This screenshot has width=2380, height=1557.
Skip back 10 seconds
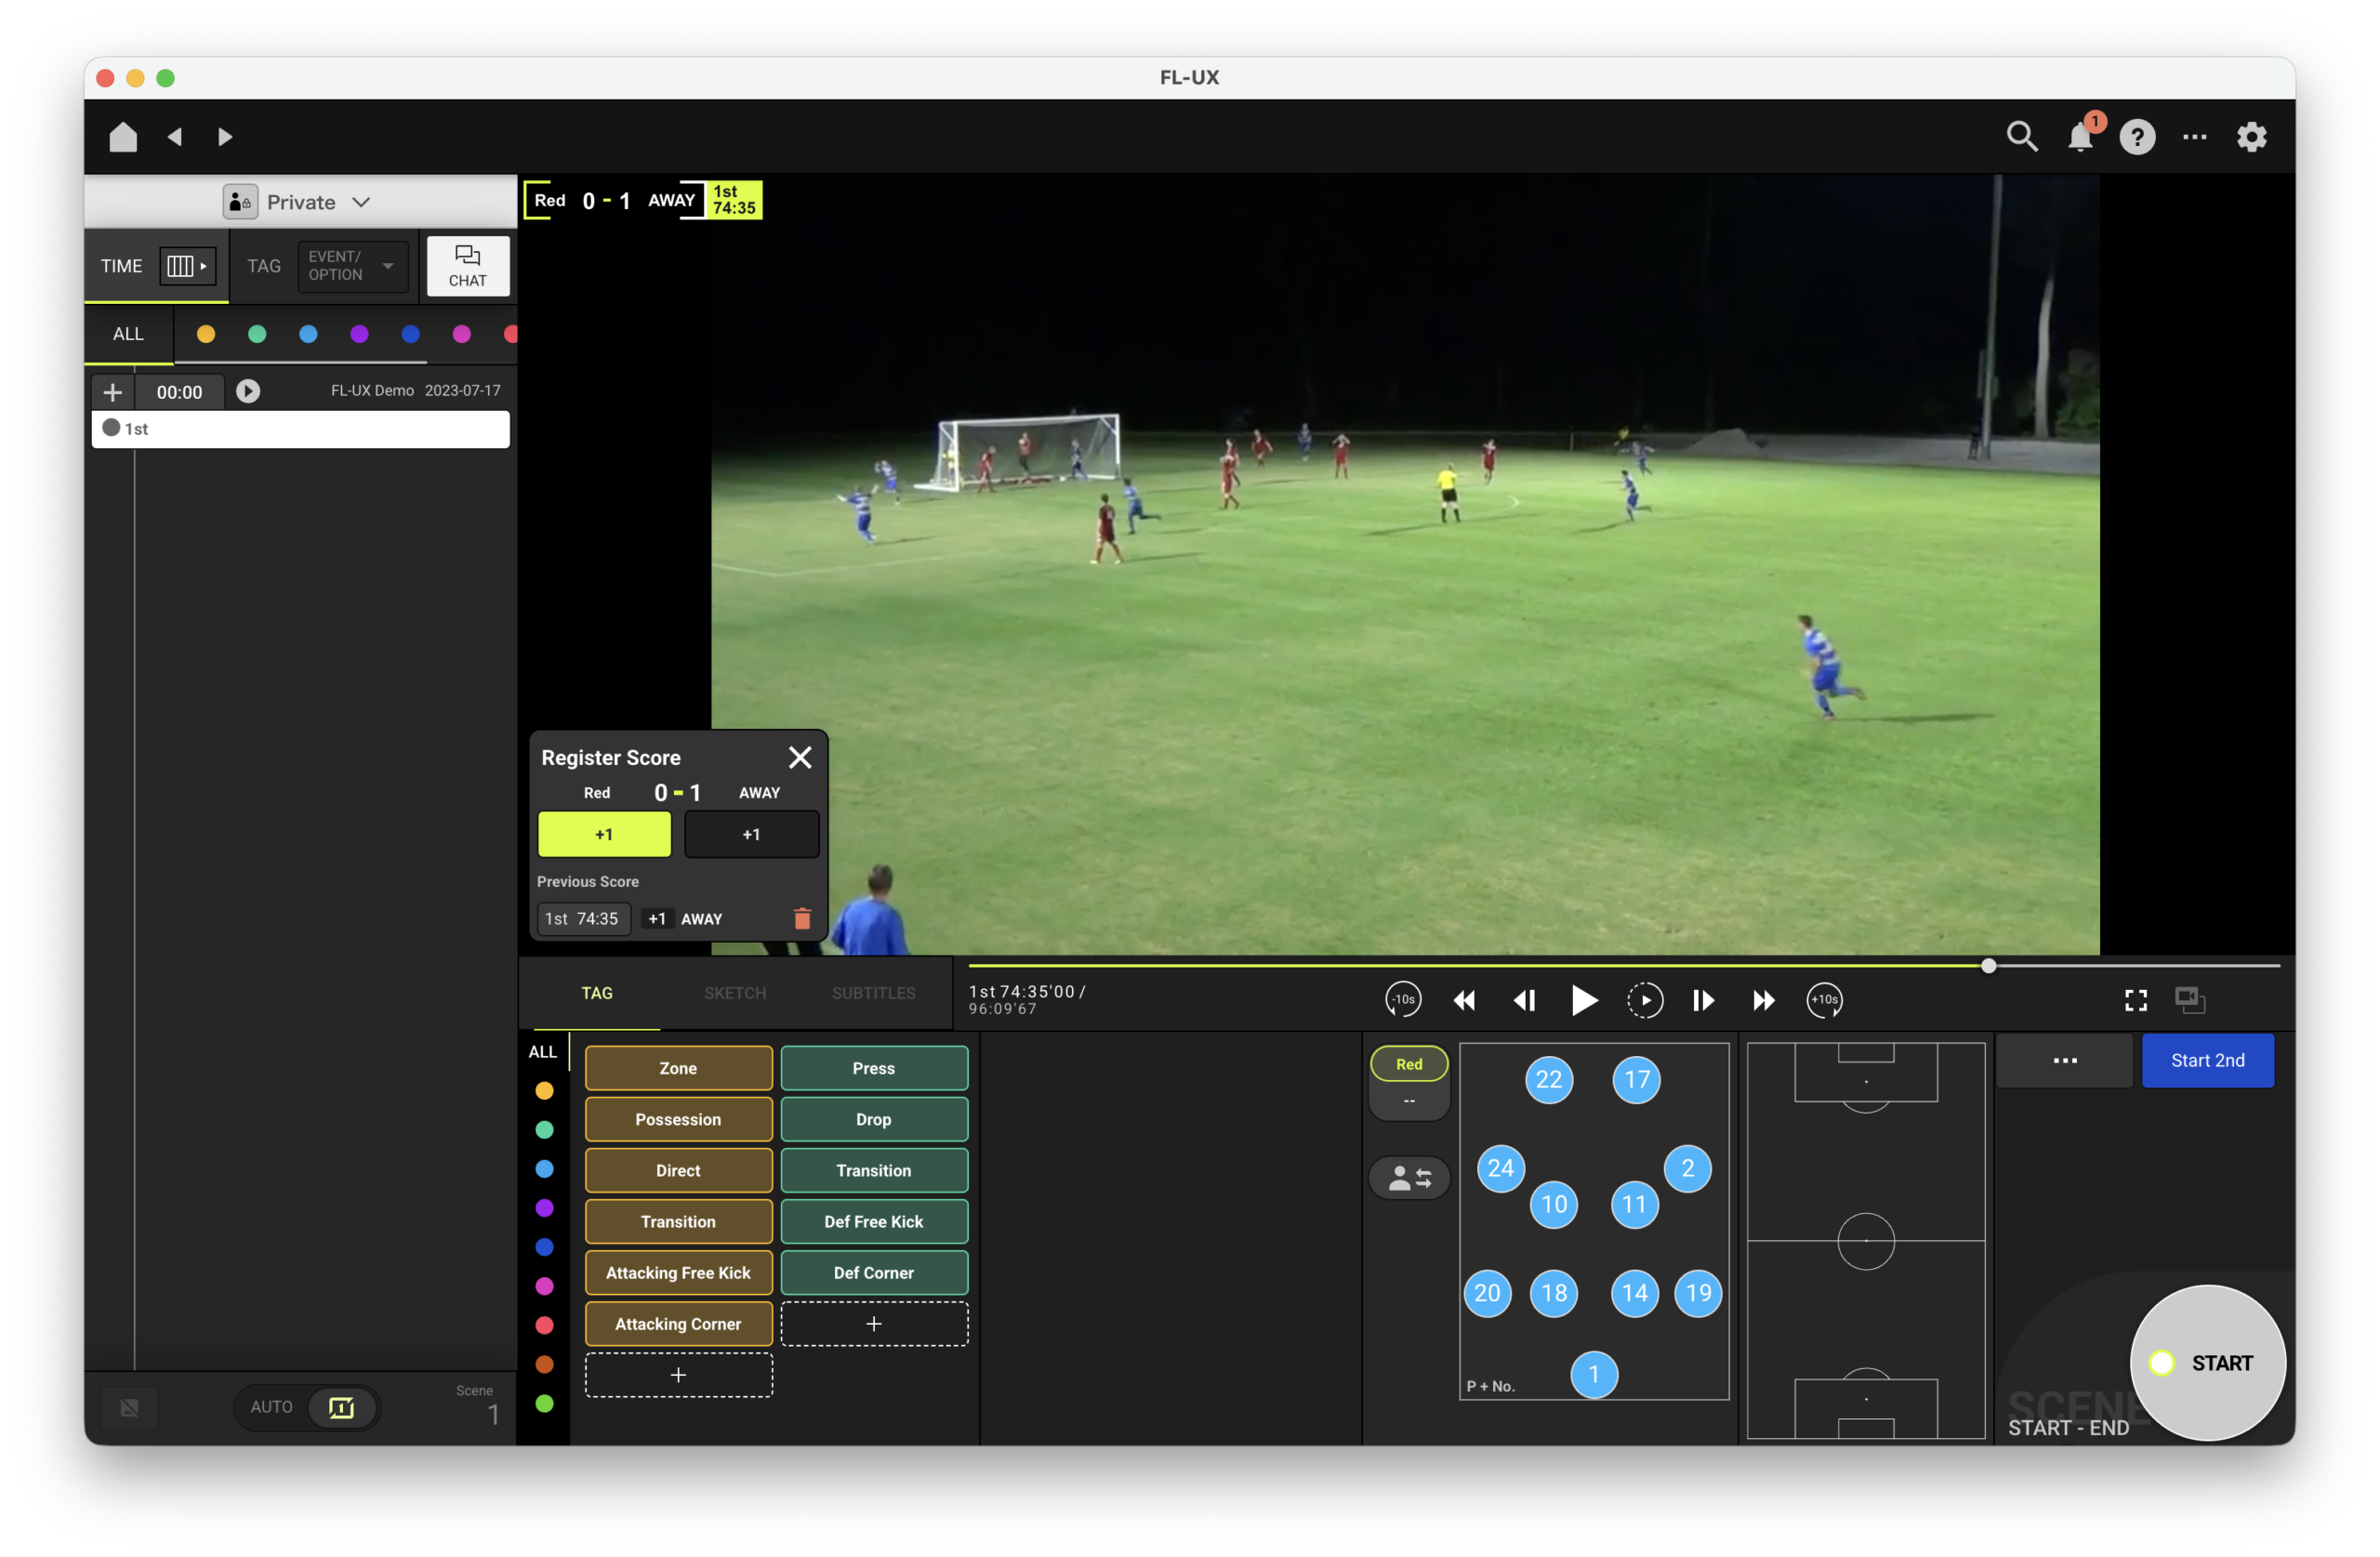(x=1403, y=1000)
